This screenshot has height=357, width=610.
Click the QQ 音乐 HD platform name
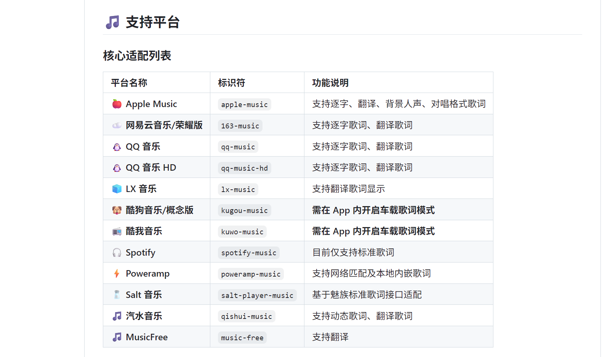[151, 168]
